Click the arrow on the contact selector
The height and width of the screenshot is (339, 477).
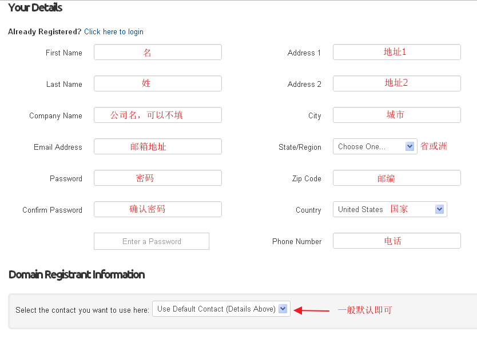(x=283, y=309)
